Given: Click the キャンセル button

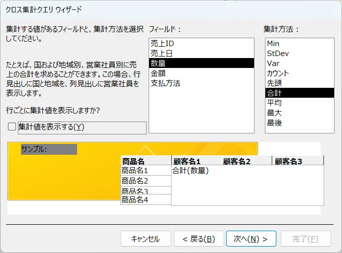Looking at the screenshot, I should pos(146,239).
